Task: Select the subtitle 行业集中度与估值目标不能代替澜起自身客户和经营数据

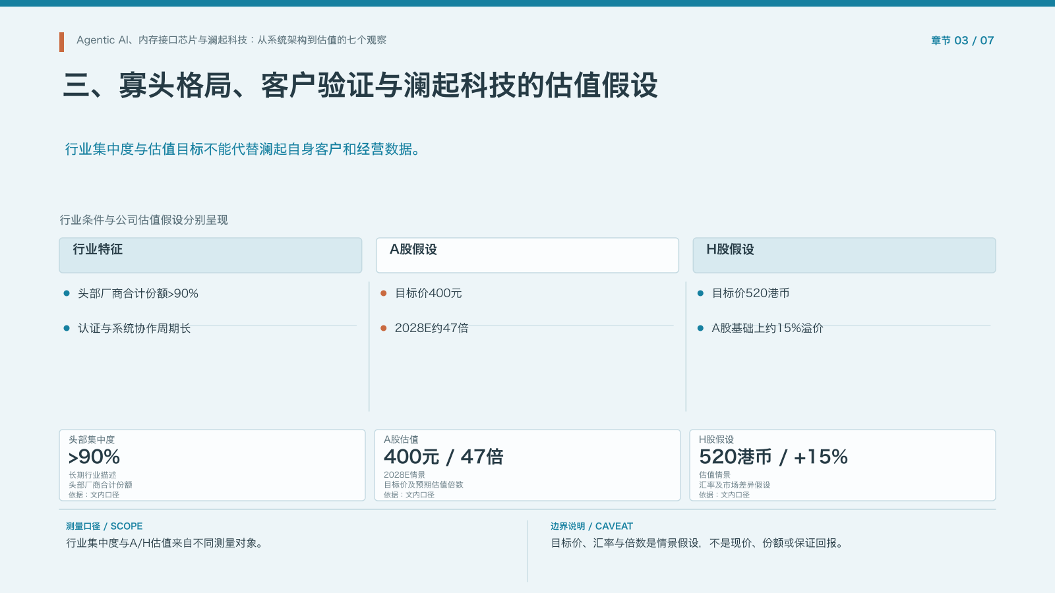Action: click(x=243, y=150)
